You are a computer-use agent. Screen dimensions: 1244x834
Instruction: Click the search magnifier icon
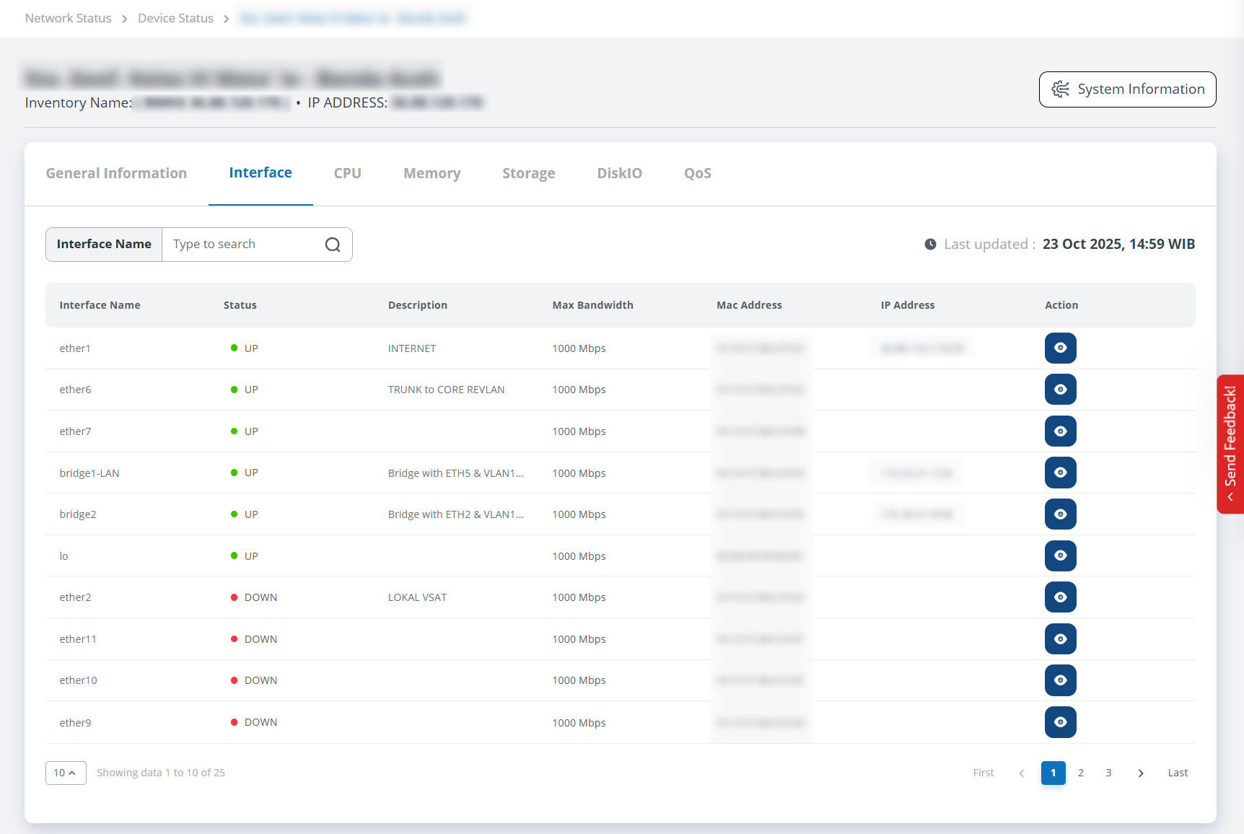[x=333, y=244]
